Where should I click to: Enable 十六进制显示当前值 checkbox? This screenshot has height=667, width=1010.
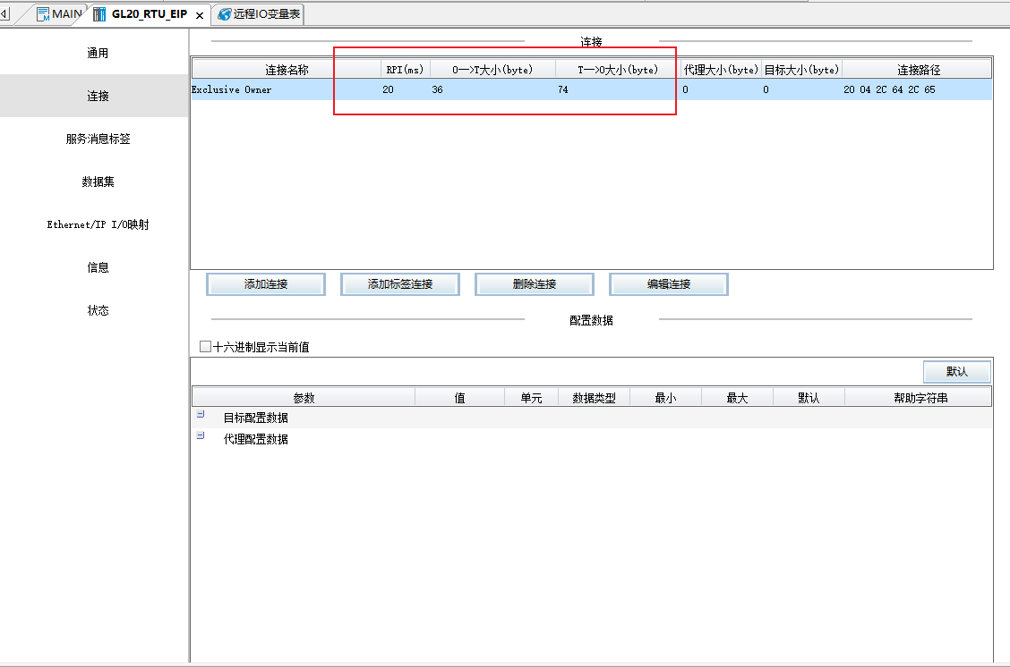coord(206,347)
